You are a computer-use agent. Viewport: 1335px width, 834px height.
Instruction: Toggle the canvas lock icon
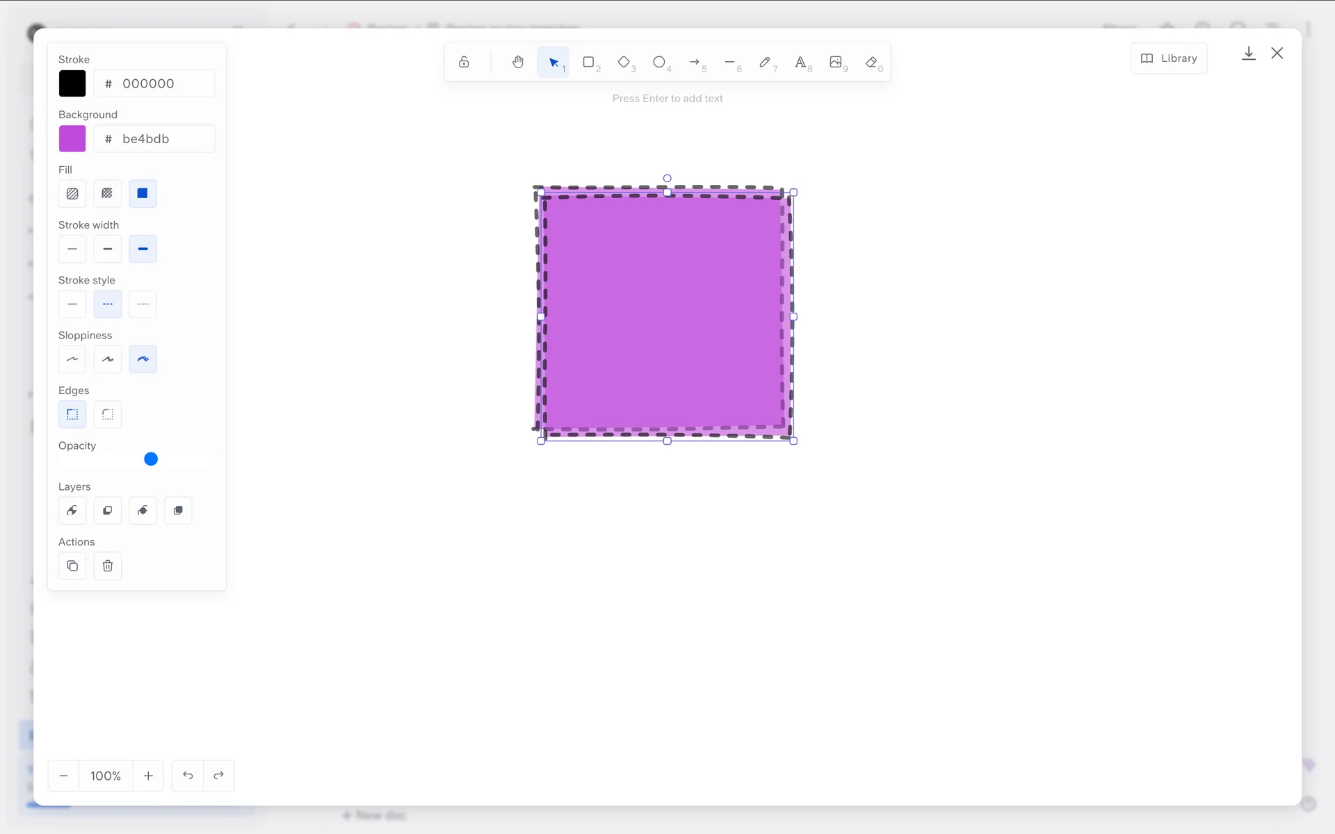(464, 63)
